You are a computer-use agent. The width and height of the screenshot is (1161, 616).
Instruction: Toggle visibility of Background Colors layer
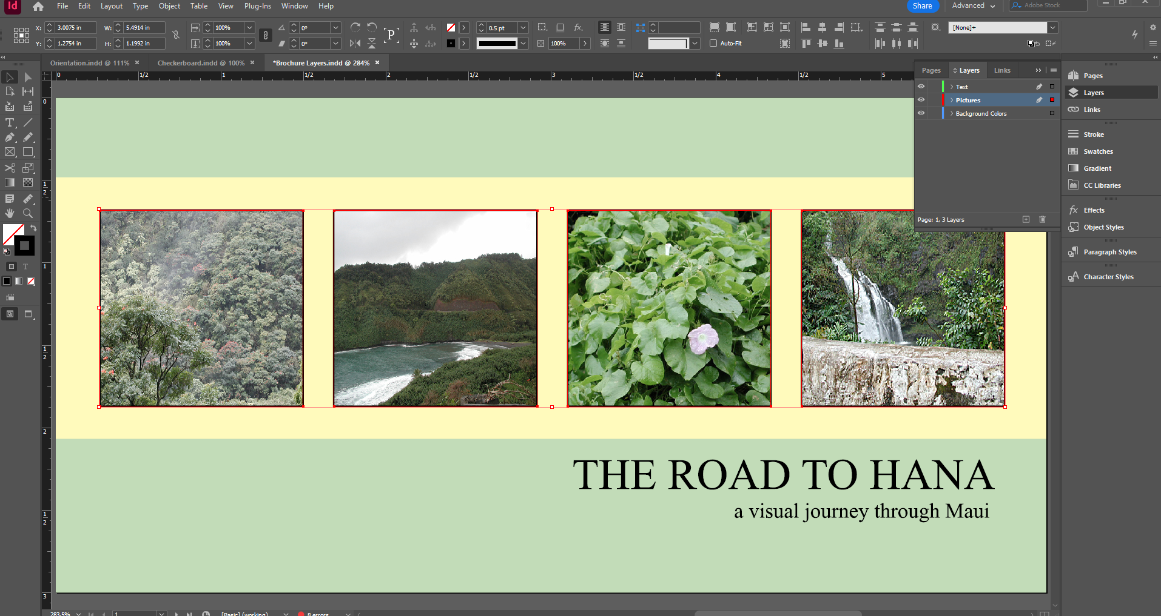click(921, 113)
